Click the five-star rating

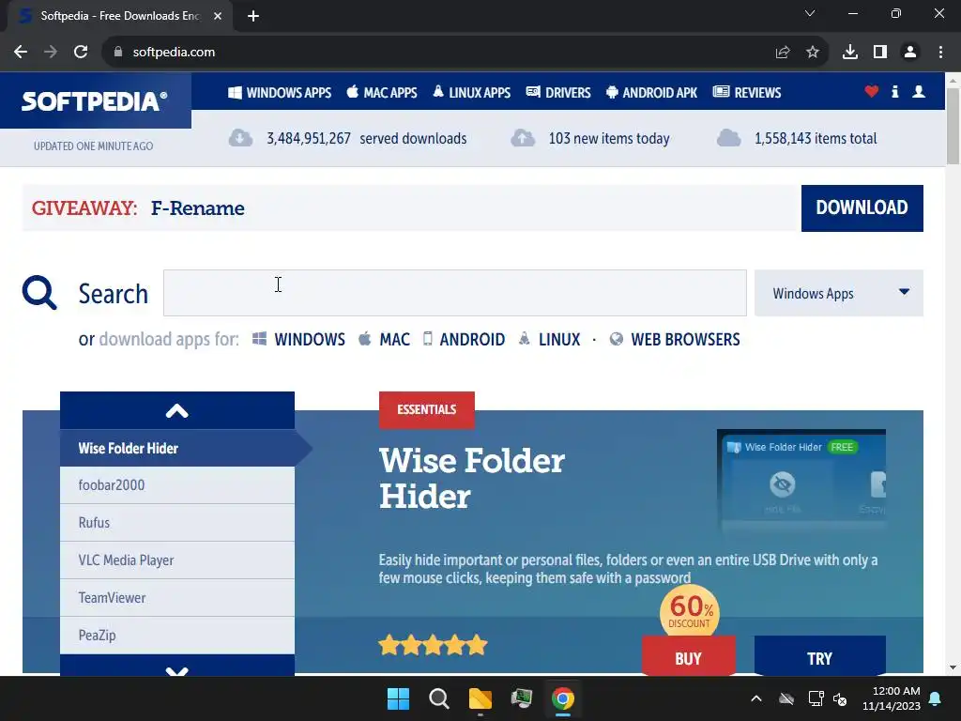click(x=433, y=645)
